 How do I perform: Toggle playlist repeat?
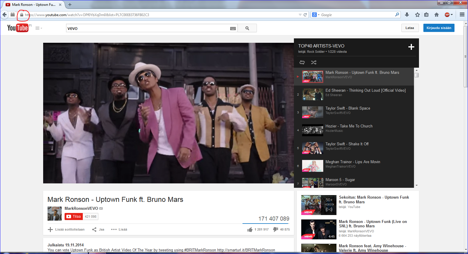pyautogui.click(x=302, y=62)
